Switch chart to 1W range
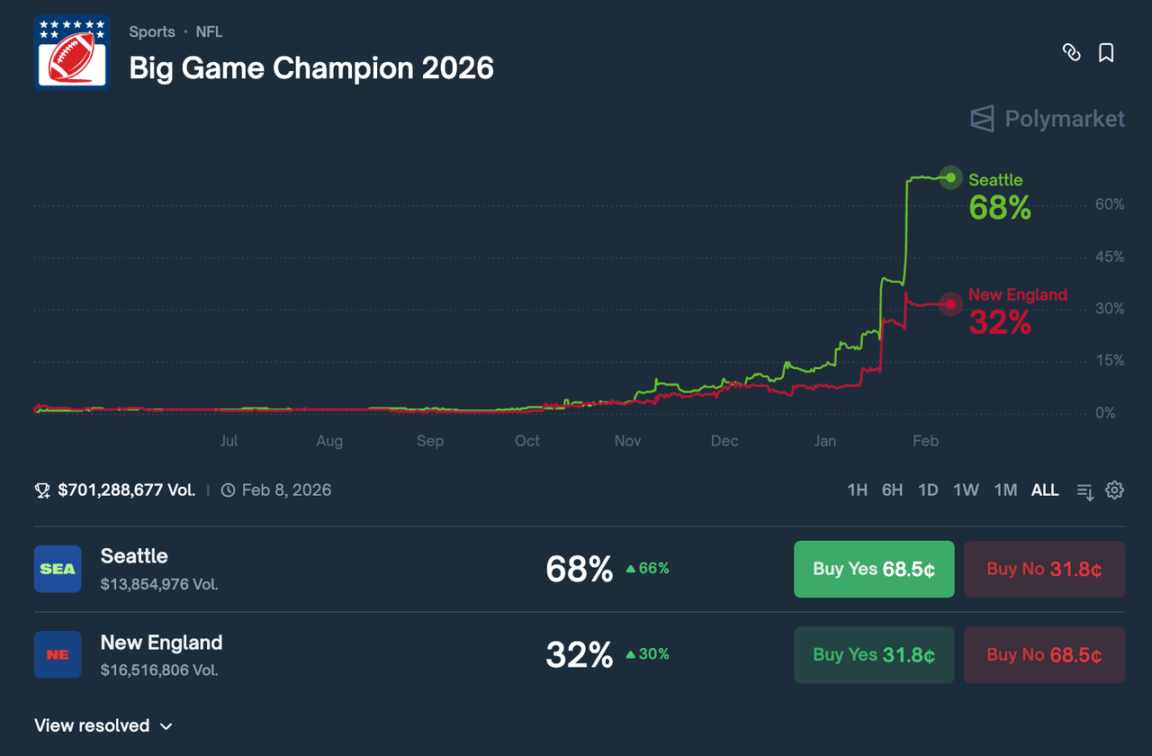Screen dimensions: 1152x756 click(966, 490)
